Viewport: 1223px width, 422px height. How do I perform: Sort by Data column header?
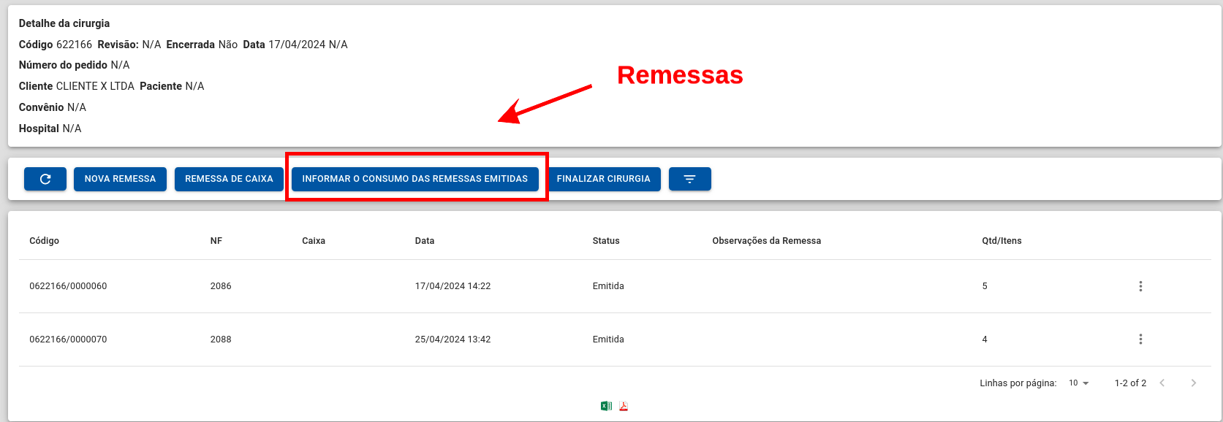click(425, 241)
